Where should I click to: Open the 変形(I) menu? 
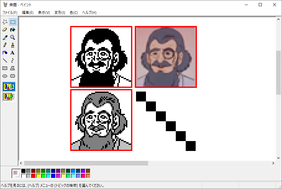(x=60, y=13)
